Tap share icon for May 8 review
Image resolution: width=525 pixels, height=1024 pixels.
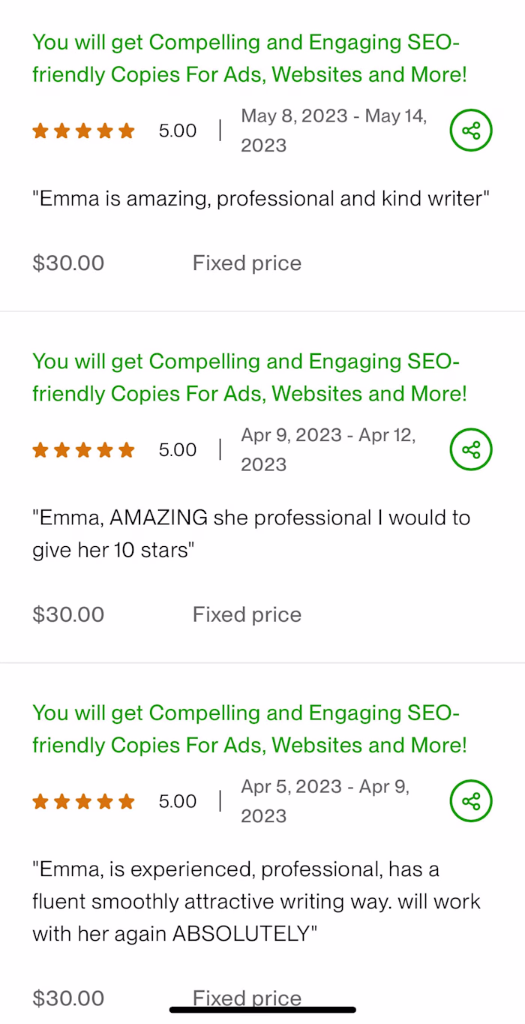click(471, 131)
